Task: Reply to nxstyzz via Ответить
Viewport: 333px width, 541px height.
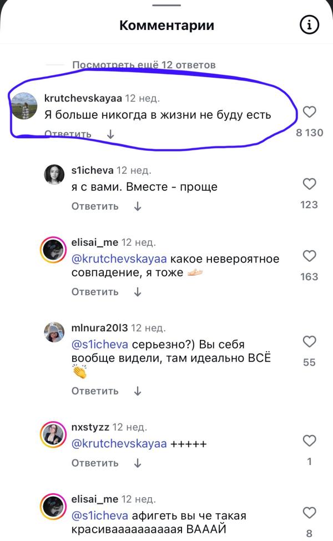Action: pos(95,463)
